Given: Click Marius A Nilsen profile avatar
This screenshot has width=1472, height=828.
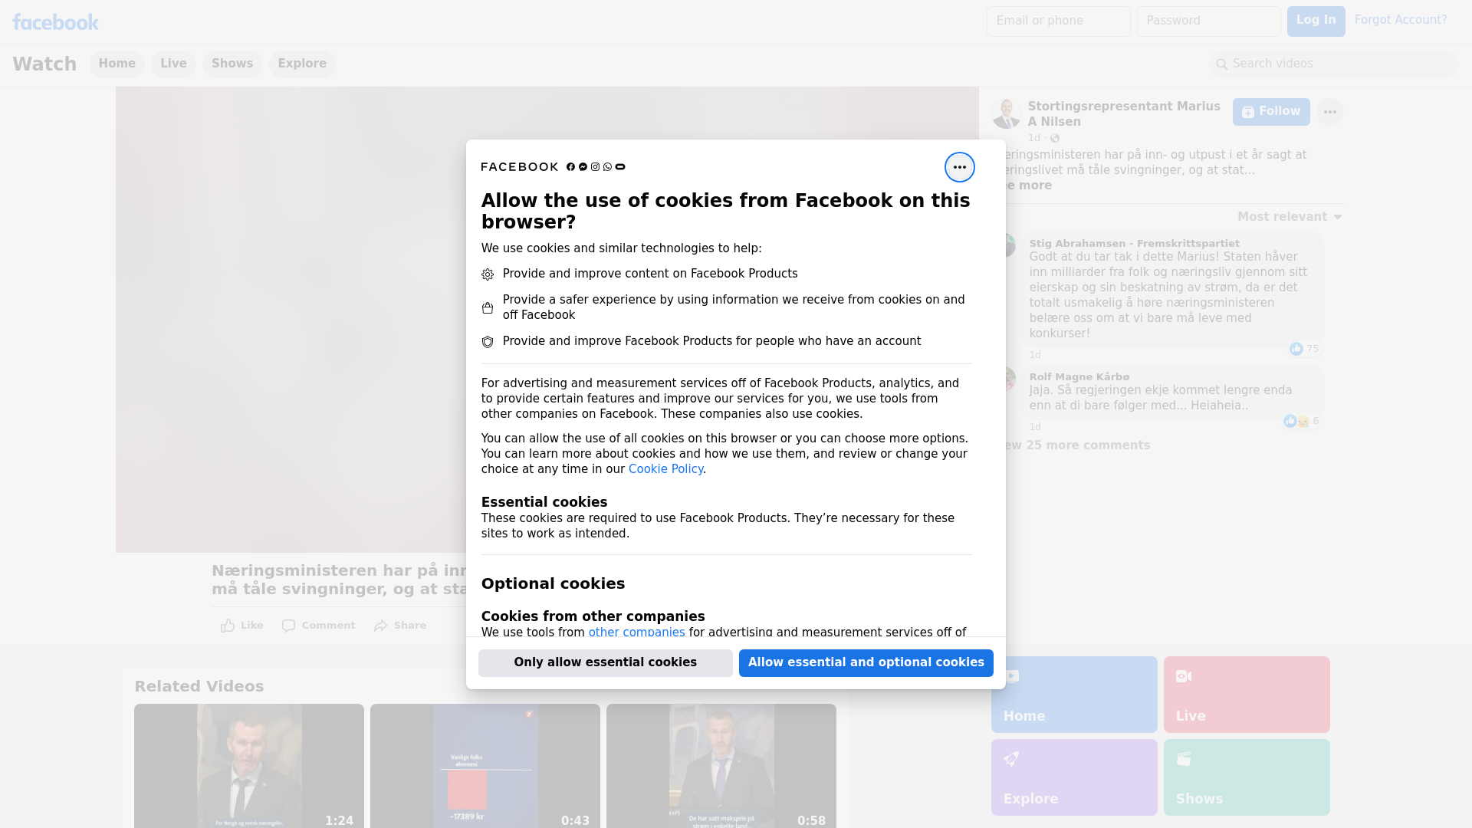Looking at the screenshot, I should (x=1006, y=113).
